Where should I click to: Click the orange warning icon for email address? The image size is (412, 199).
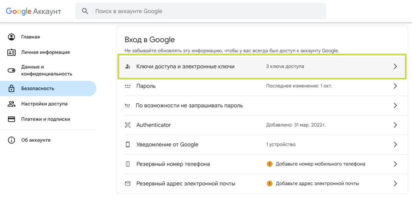point(269,183)
